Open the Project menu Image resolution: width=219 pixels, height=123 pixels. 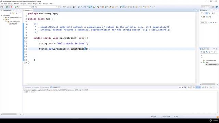tap(35, 4)
